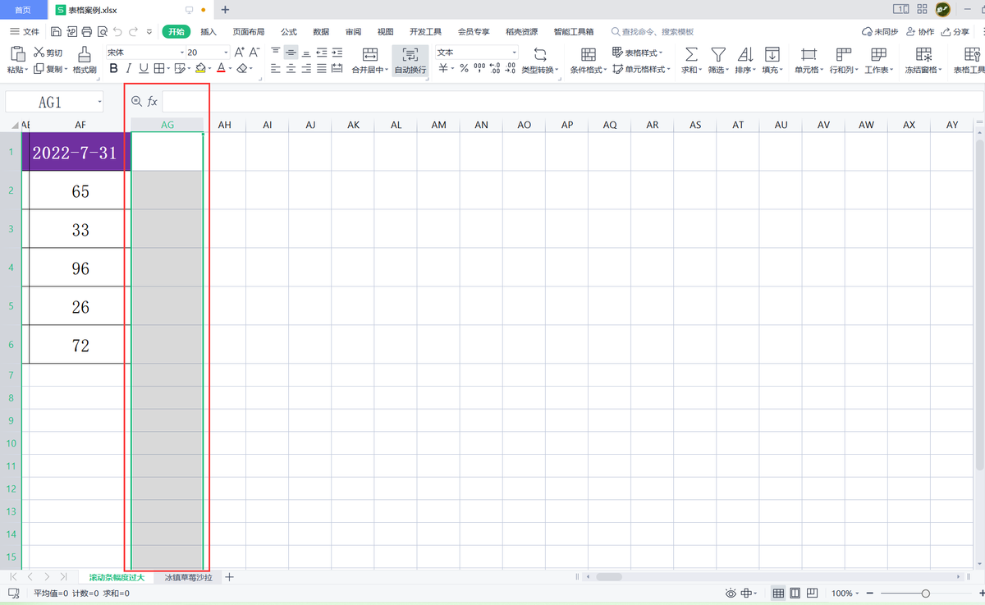985x605 pixels.
Task: Click the Share (分享) button
Action: click(955, 32)
